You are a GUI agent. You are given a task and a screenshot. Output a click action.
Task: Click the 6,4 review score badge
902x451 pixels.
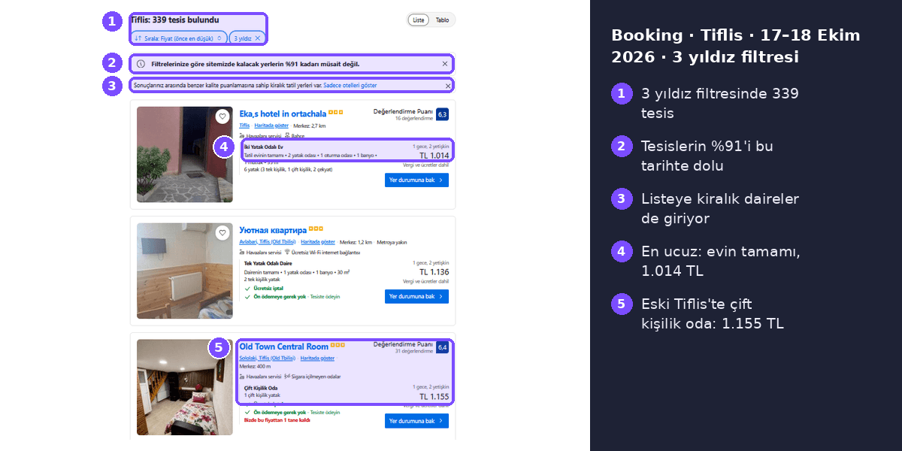point(442,347)
